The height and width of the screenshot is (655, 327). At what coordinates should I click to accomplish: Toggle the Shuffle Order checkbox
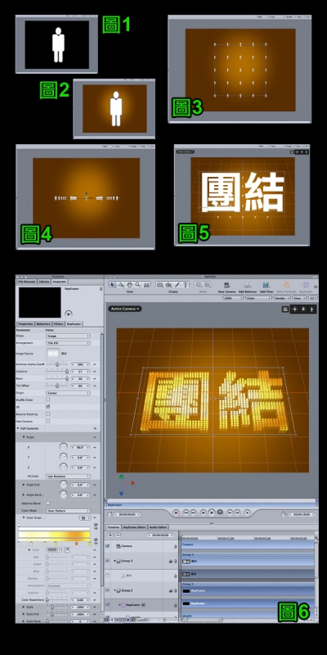pos(48,400)
